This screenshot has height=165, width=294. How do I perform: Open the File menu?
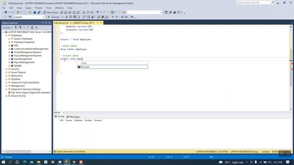4,8
